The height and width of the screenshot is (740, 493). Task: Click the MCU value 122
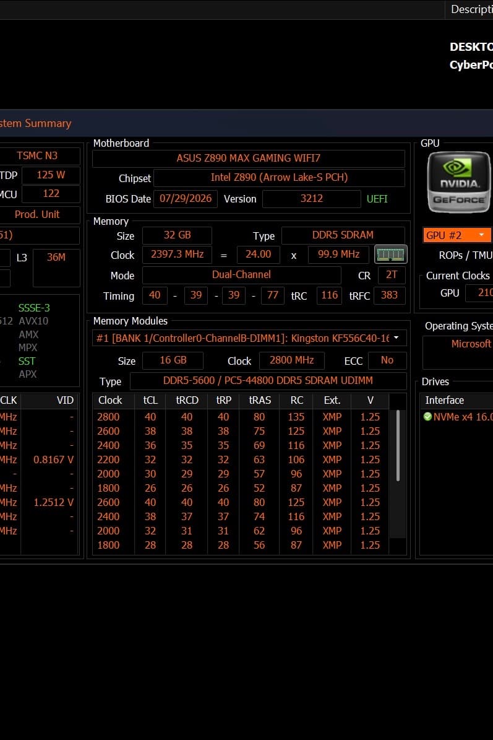click(51, 194)
